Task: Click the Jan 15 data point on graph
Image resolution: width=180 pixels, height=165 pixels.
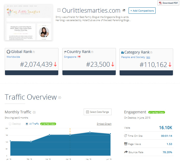Action: pos(10,141)
